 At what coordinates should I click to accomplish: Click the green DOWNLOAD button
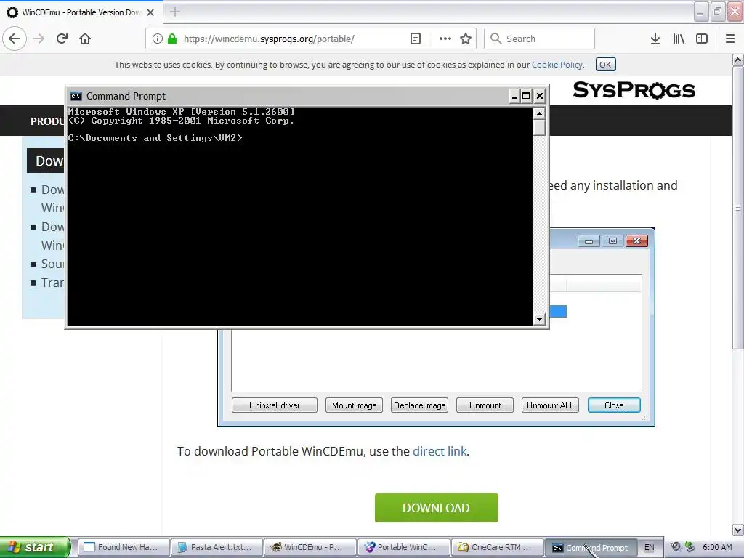437,508
